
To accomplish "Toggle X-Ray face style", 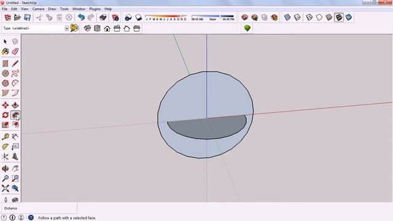I will pos(287,17).
